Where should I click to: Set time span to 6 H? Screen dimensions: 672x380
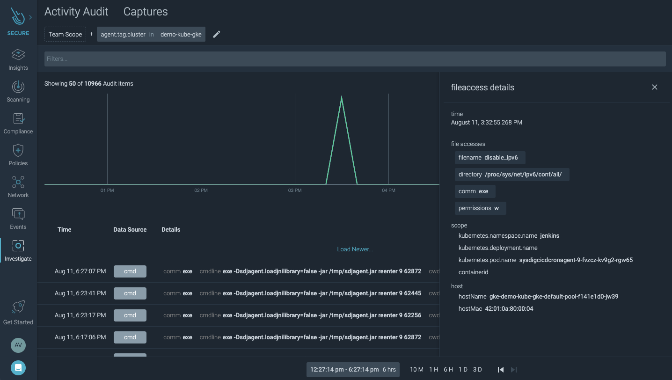coord(448,370)
